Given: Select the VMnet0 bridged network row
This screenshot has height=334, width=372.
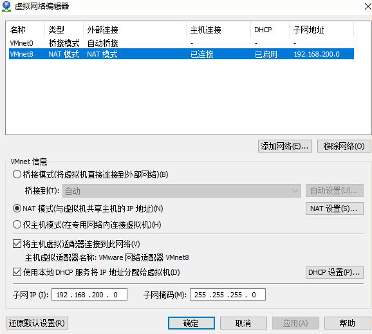Looking at the screenshot, I should point(181,43).
